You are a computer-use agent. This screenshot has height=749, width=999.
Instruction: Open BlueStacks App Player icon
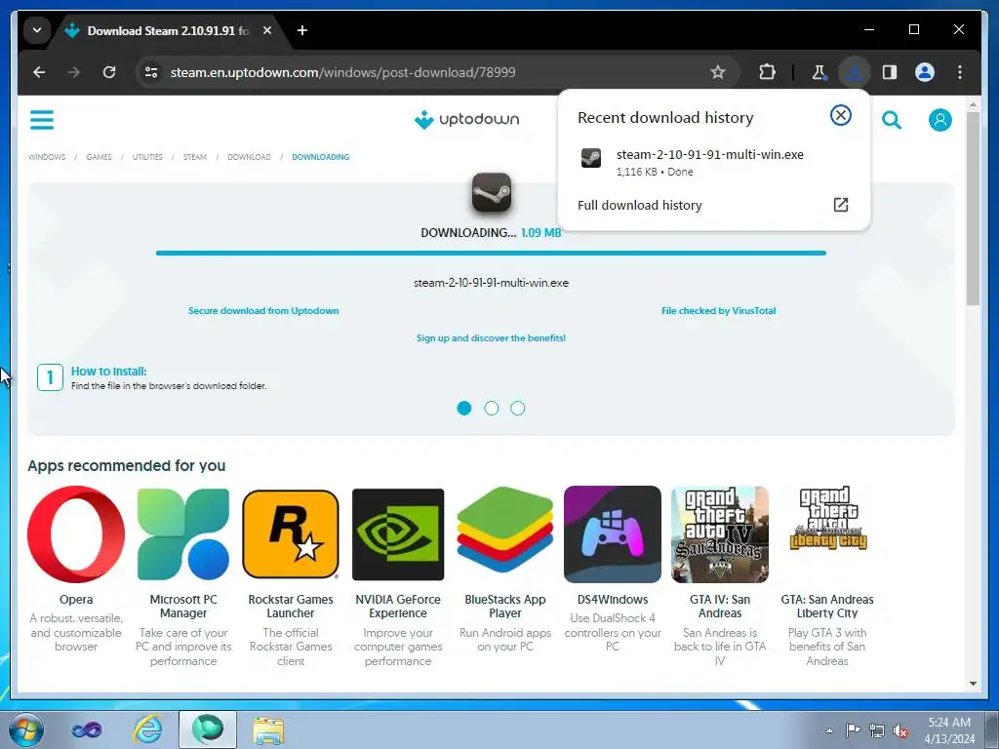505,530
